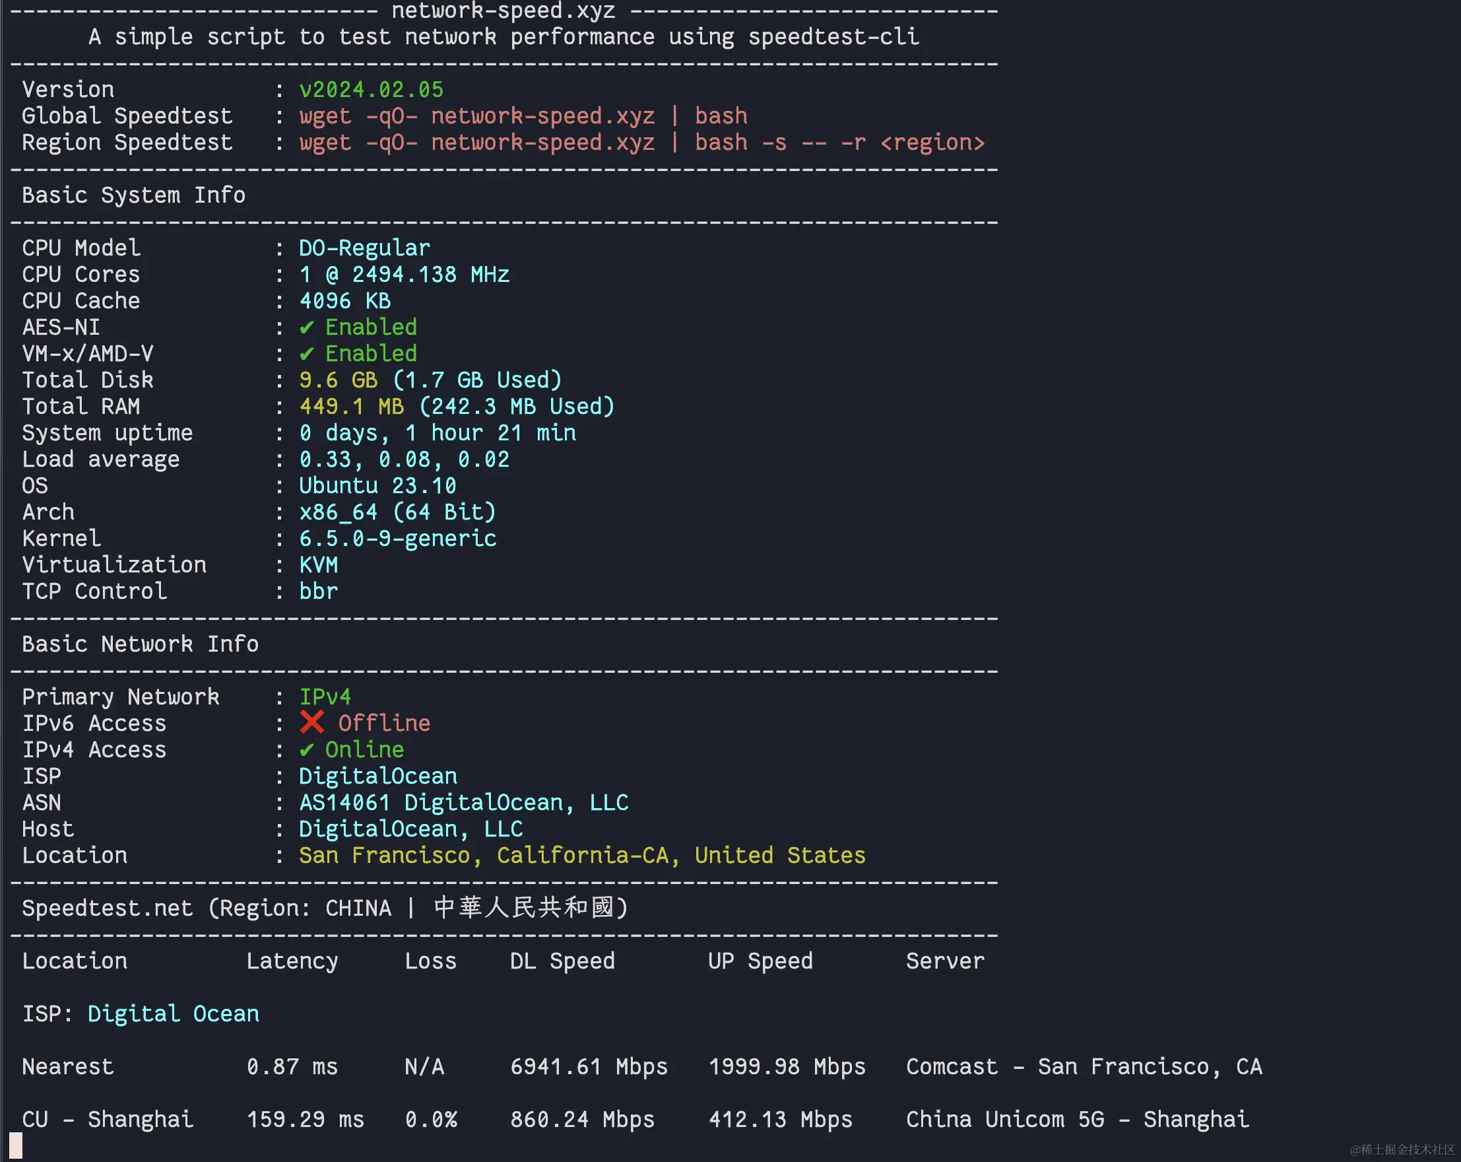Viewport: 1461px width, 1162px height.
Task: Click the Region Speedtest wget command
Action: click(641, 143)
